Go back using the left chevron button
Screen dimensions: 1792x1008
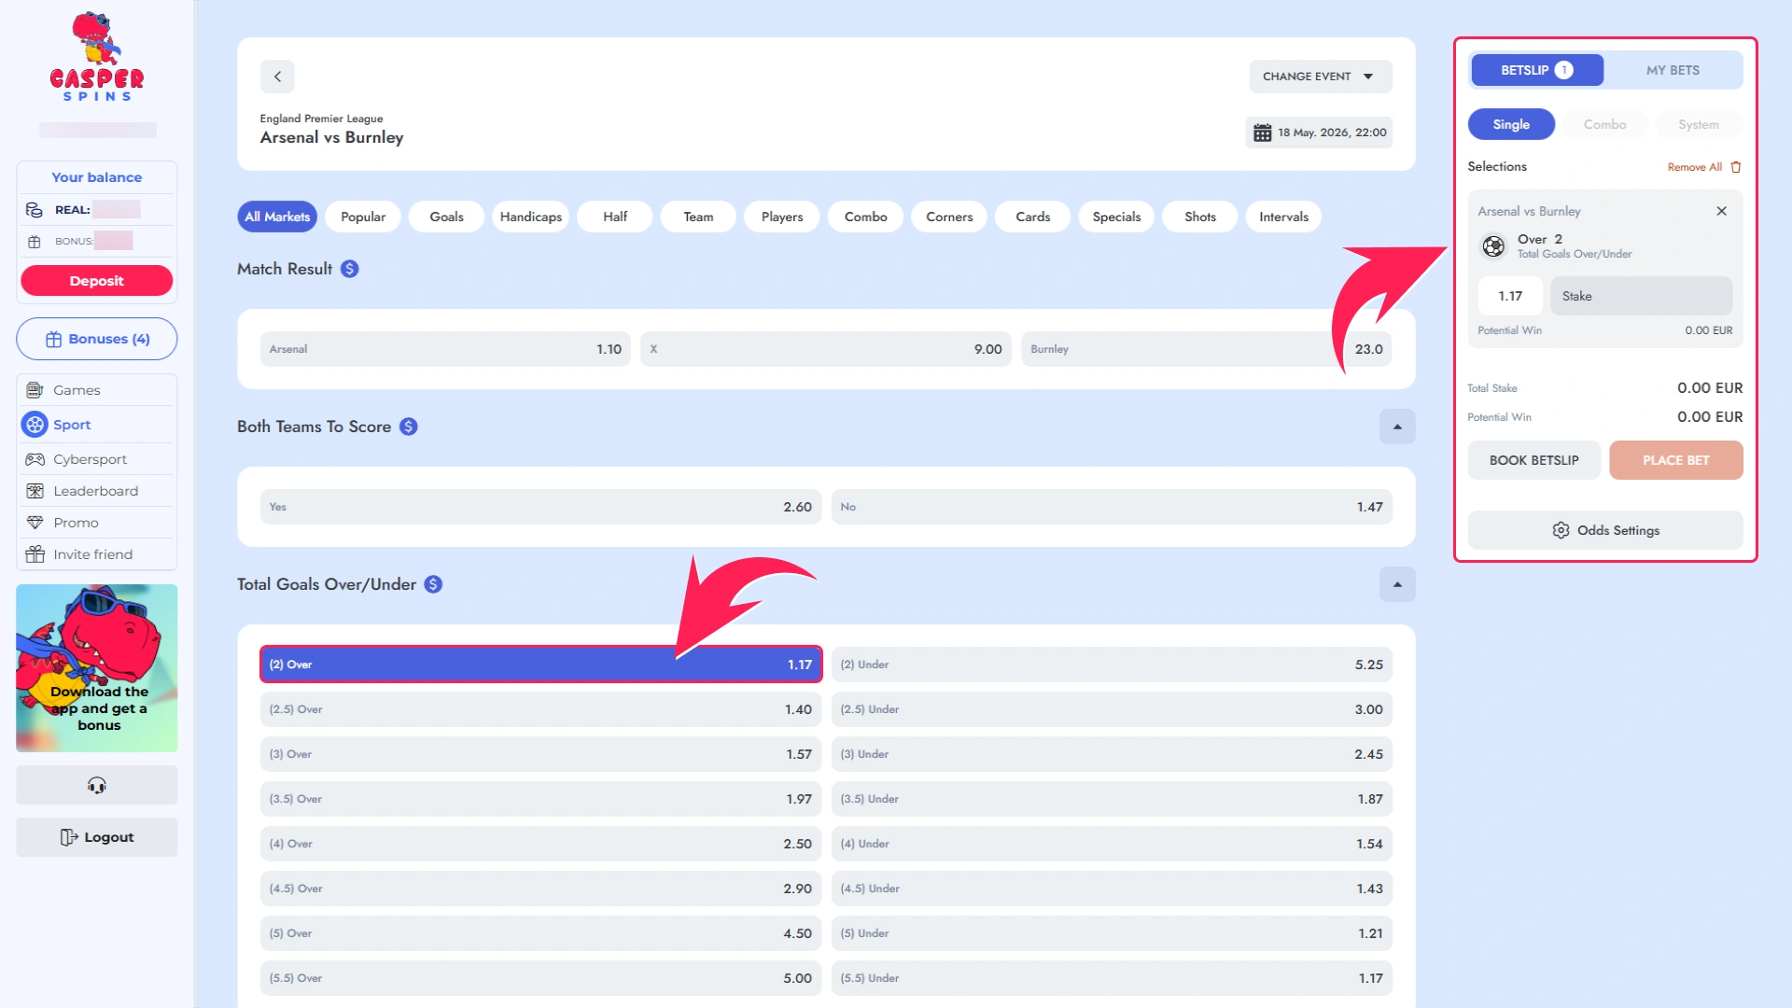(x=277, y=77)
